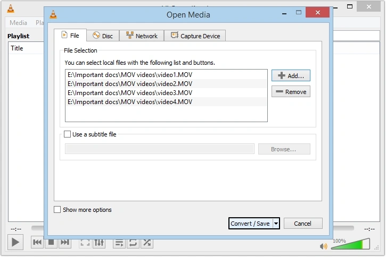Viewport: 386px width, 257px height.
Task: Toggle fullscreen icon in VLC controls
Action: click(85, 243)
